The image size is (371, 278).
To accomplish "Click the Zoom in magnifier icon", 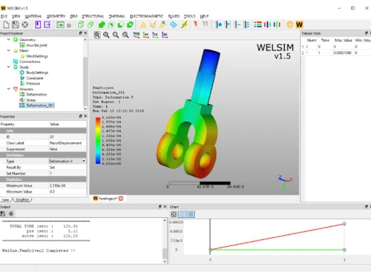I will pos(106,35).
